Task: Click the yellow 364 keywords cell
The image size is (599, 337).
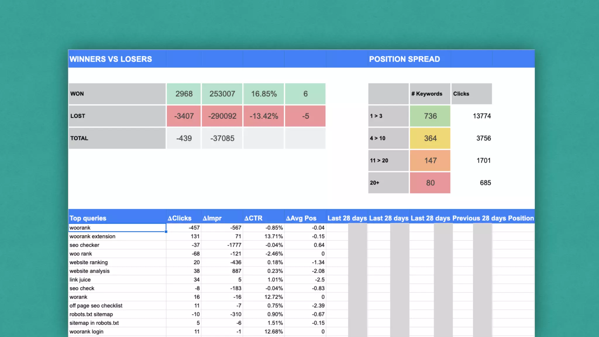Action: click(430, 138)
